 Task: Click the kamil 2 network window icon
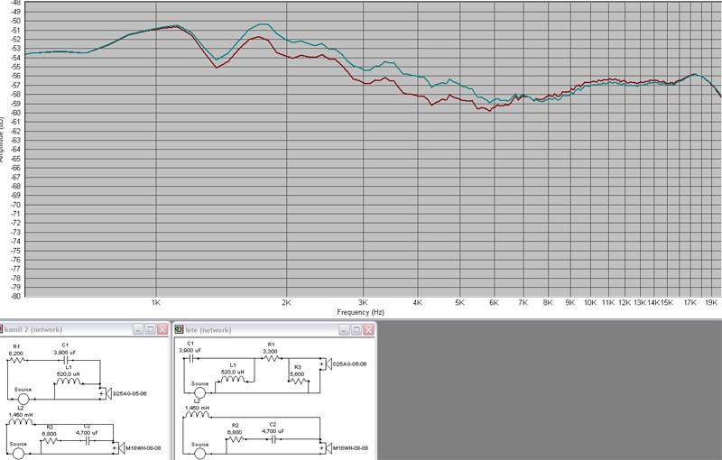coord(1,329)
